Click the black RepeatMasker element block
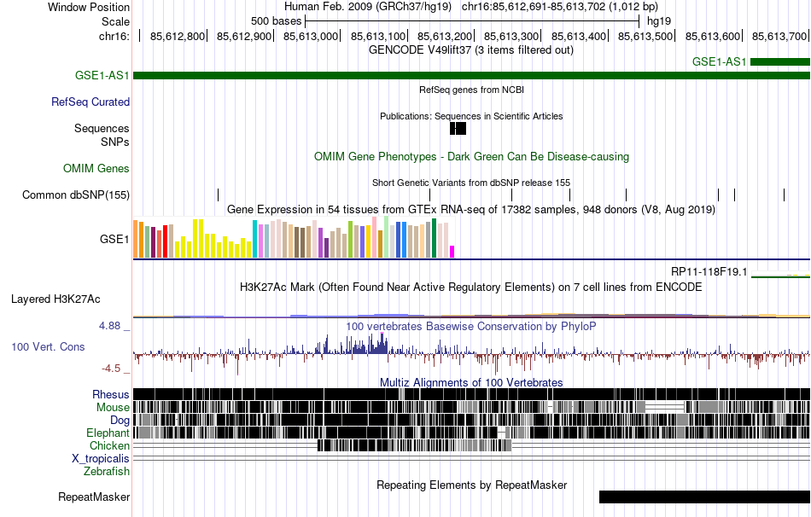This screenshot has width=811, height=517. [704, 497]
